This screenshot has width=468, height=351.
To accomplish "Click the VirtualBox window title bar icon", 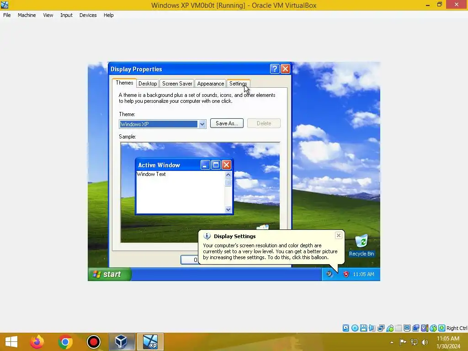I will 5,5.
